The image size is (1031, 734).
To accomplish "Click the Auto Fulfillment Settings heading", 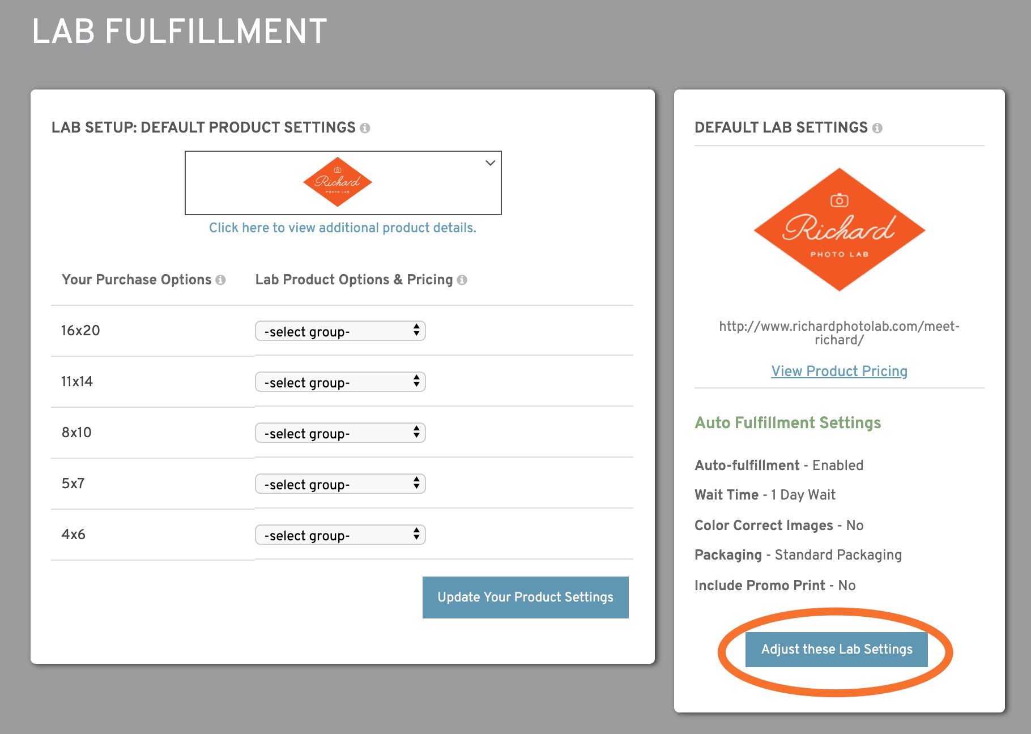I will 788,423.
